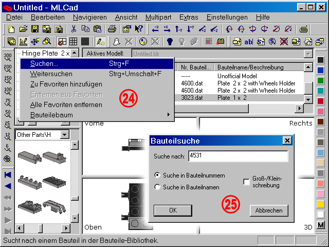Activate the context help arrow-question icon
This screenshot has height=247, width=329.
tap(139, 29)
